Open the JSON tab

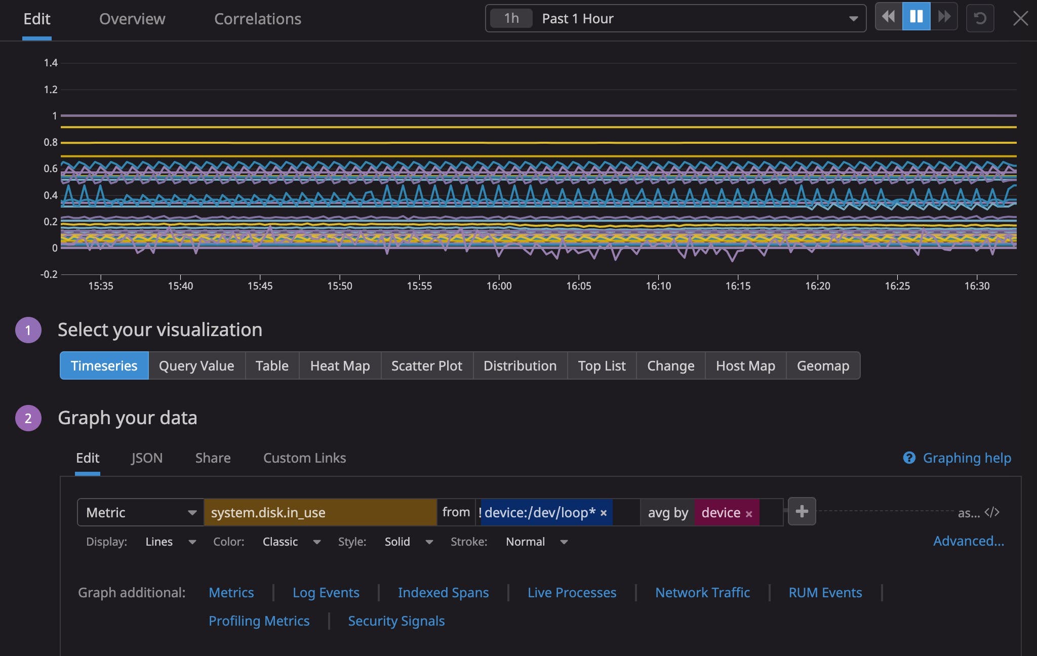tap(147, 458)
